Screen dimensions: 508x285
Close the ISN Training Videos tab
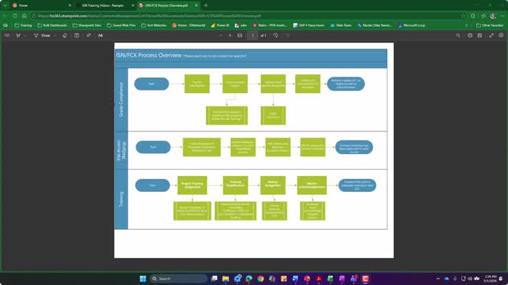pos(132,5)
